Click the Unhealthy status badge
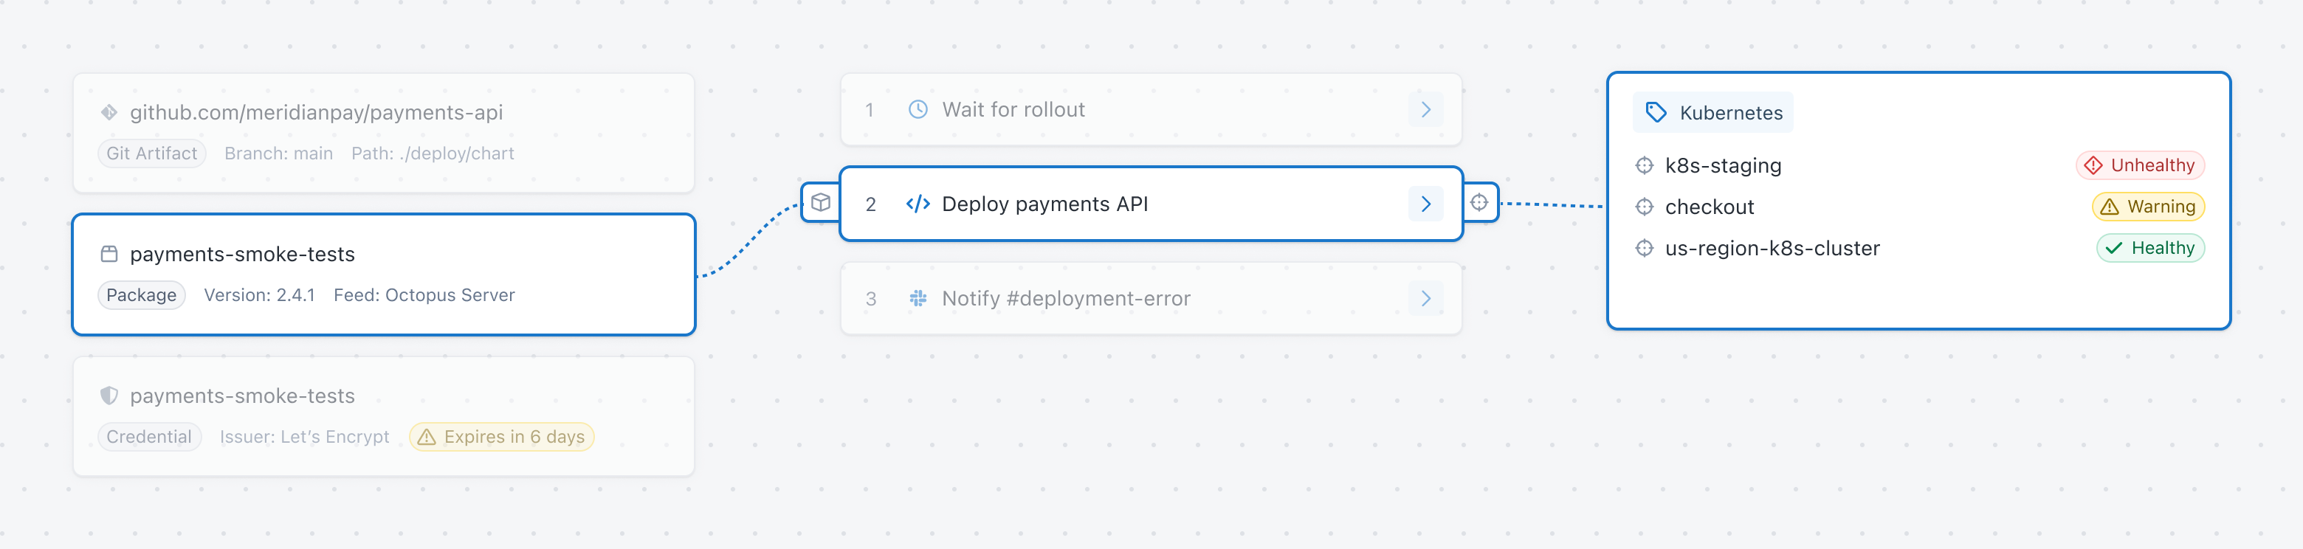This screenshot has width=2303, height=549. pyautogui.click(x=2141, y=165)
